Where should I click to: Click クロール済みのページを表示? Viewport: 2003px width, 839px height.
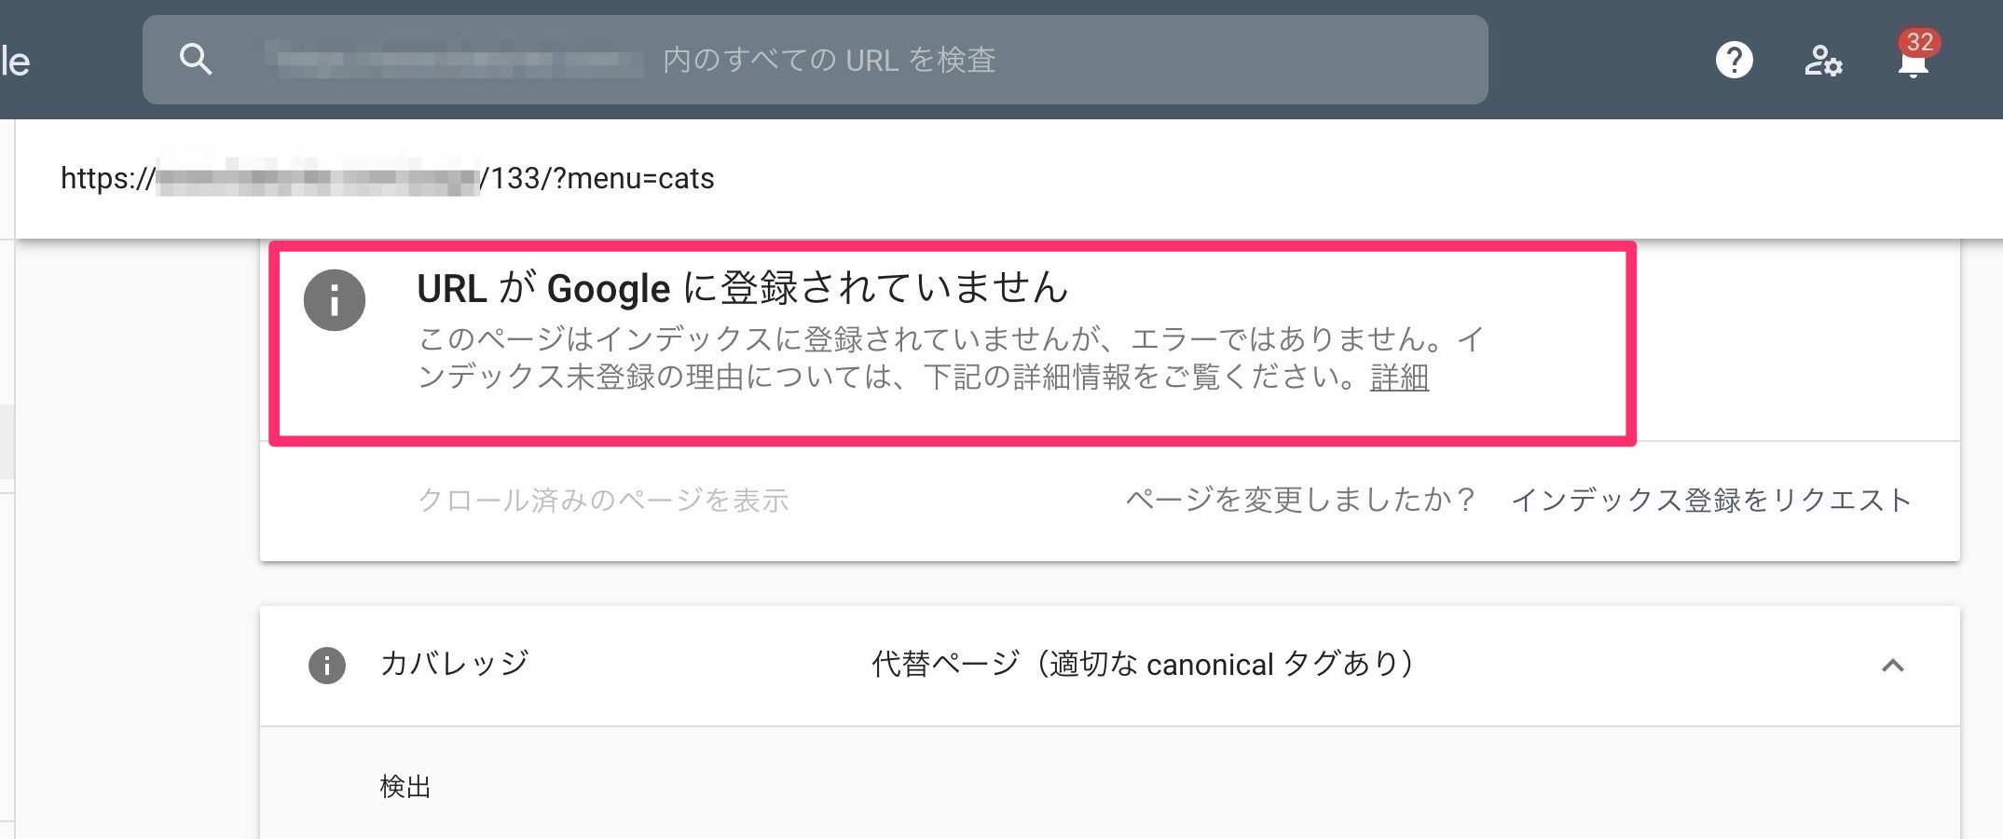point(603,501)
